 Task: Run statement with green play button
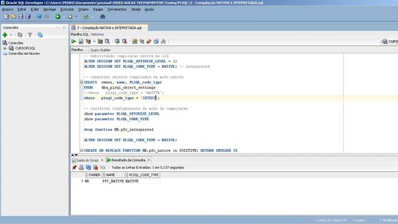click(x=73, y=42)
